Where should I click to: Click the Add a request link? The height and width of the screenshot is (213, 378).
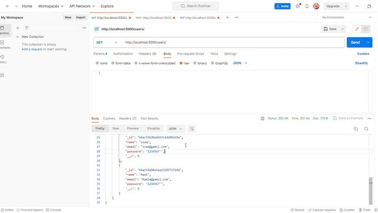(x=32, y=49)
